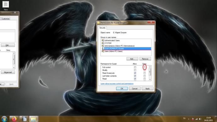Open the Windows Explorer folder taskbar icon
Viewport: 217px width, 122px height.
33,119
